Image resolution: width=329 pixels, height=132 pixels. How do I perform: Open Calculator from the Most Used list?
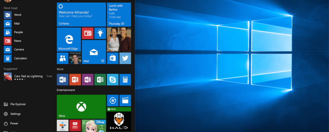click(x=15, y=58)
